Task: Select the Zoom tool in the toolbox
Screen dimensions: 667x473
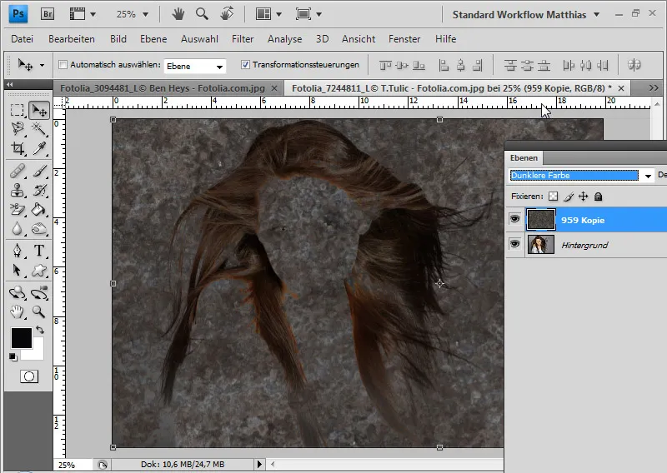Action: tap(39, 312)
